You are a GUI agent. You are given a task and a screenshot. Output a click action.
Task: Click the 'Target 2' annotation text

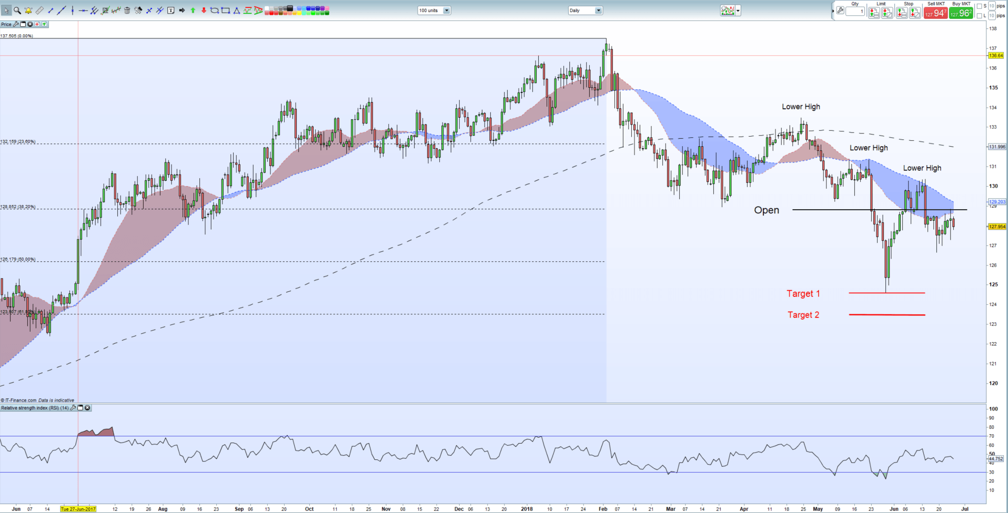coord(803,315)
